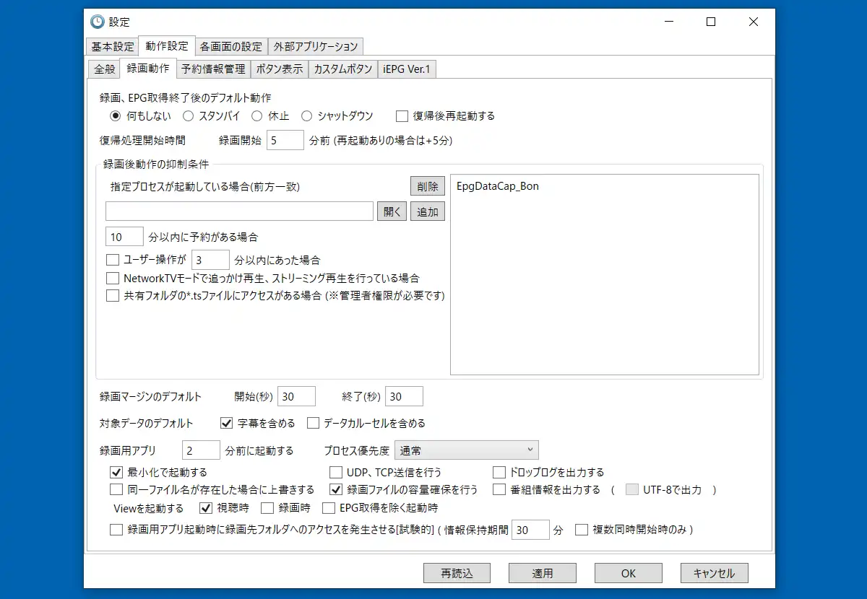Click the 録画用アプリ minutes field
This screenshot has width=867, height=599.
click(201, 450)
